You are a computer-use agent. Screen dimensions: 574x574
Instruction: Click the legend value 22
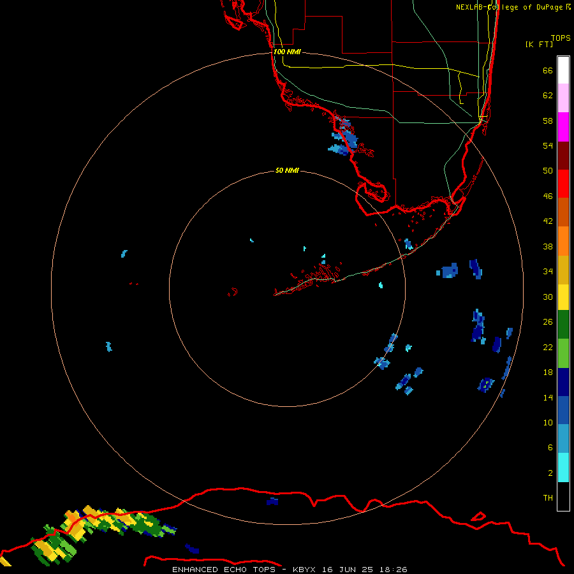coord(548,348)
